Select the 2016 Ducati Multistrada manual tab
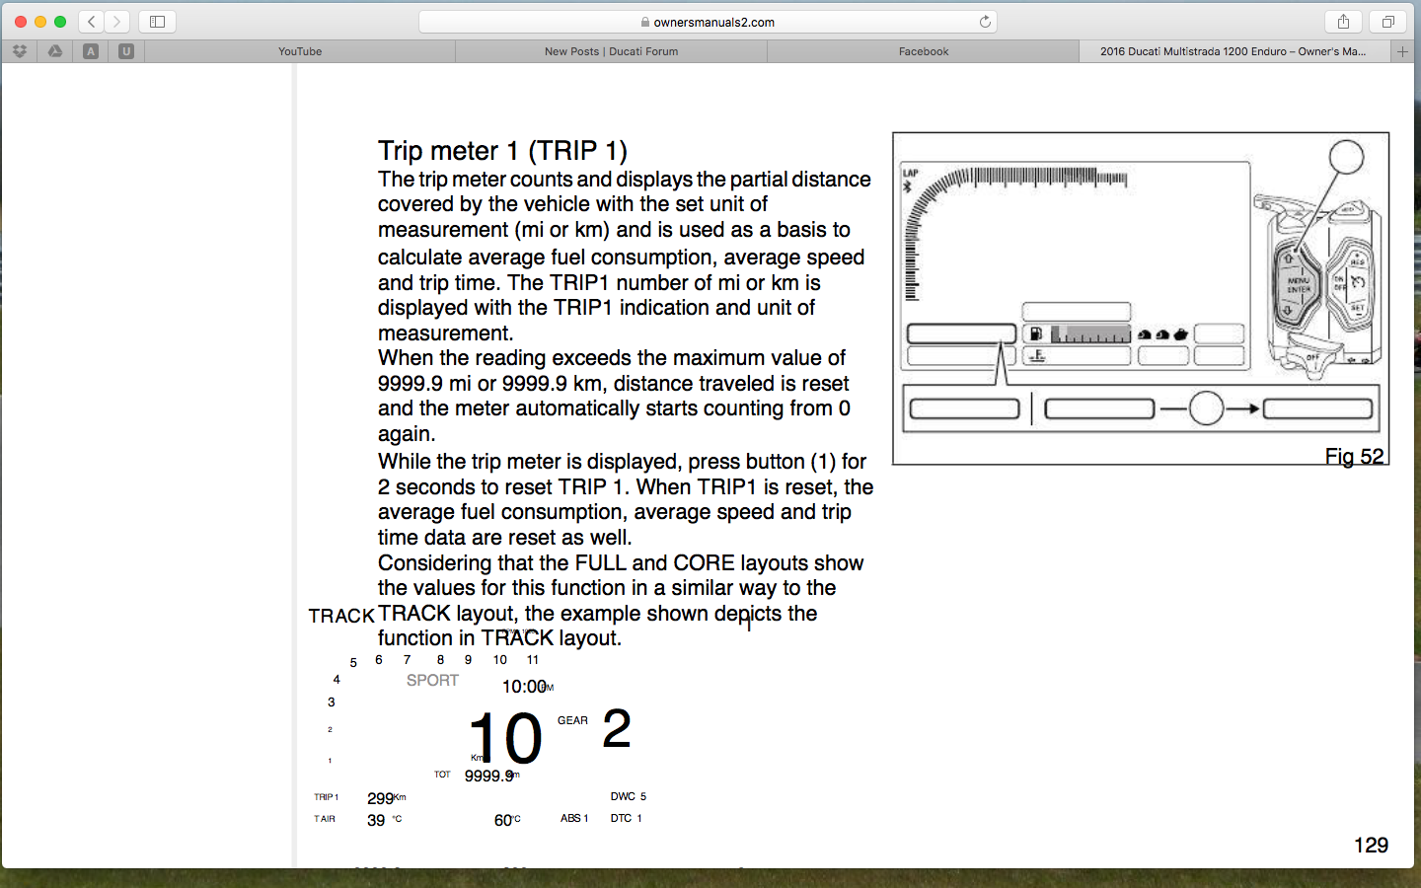The image size is (1421, 888). (x=1234, y=51)
